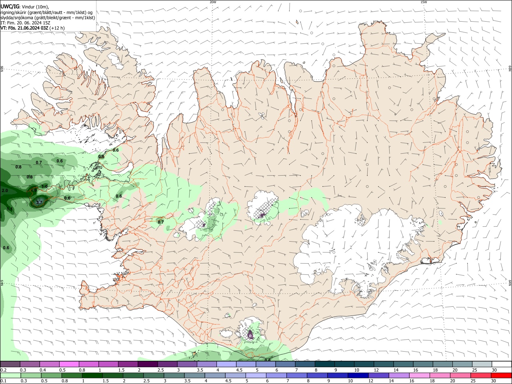
Task: Select the dusky purple 0.2 snow legend swatch
Action: [10, 364]
